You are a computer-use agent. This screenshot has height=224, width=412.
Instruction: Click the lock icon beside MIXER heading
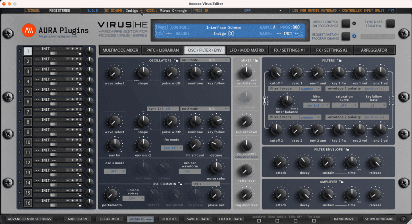[255, 60]
